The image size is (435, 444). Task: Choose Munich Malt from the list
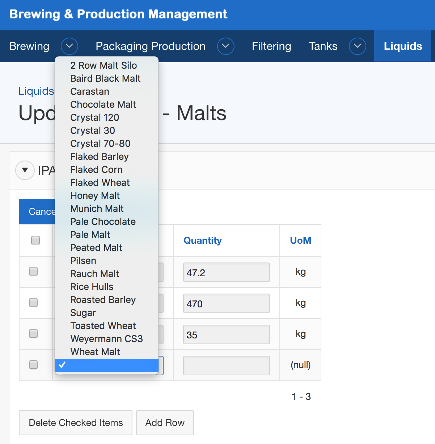(x=97, y=209)
